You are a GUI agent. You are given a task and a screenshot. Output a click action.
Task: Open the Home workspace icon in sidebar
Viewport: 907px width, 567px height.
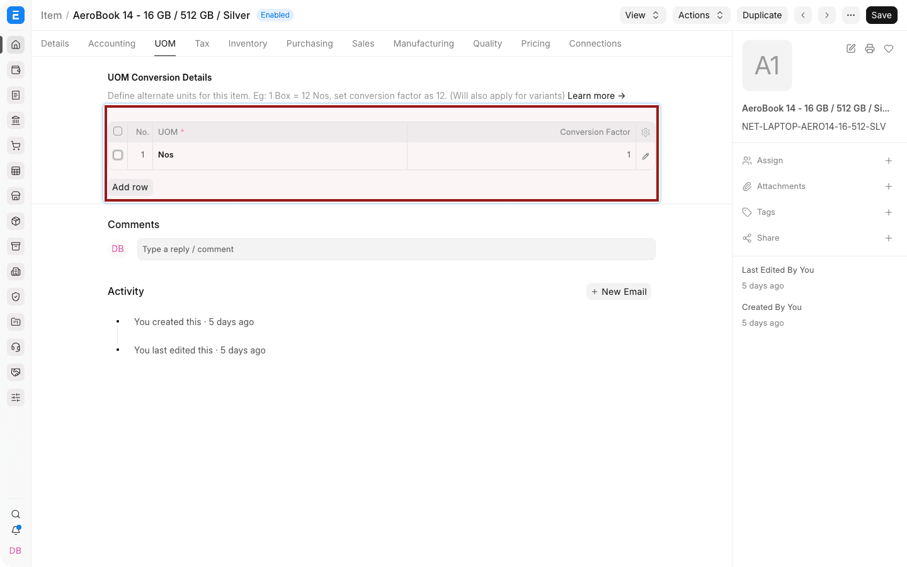click(x=16, y=45)
